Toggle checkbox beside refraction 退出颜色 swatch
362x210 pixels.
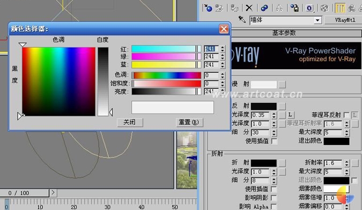click(x=354, y=181)
